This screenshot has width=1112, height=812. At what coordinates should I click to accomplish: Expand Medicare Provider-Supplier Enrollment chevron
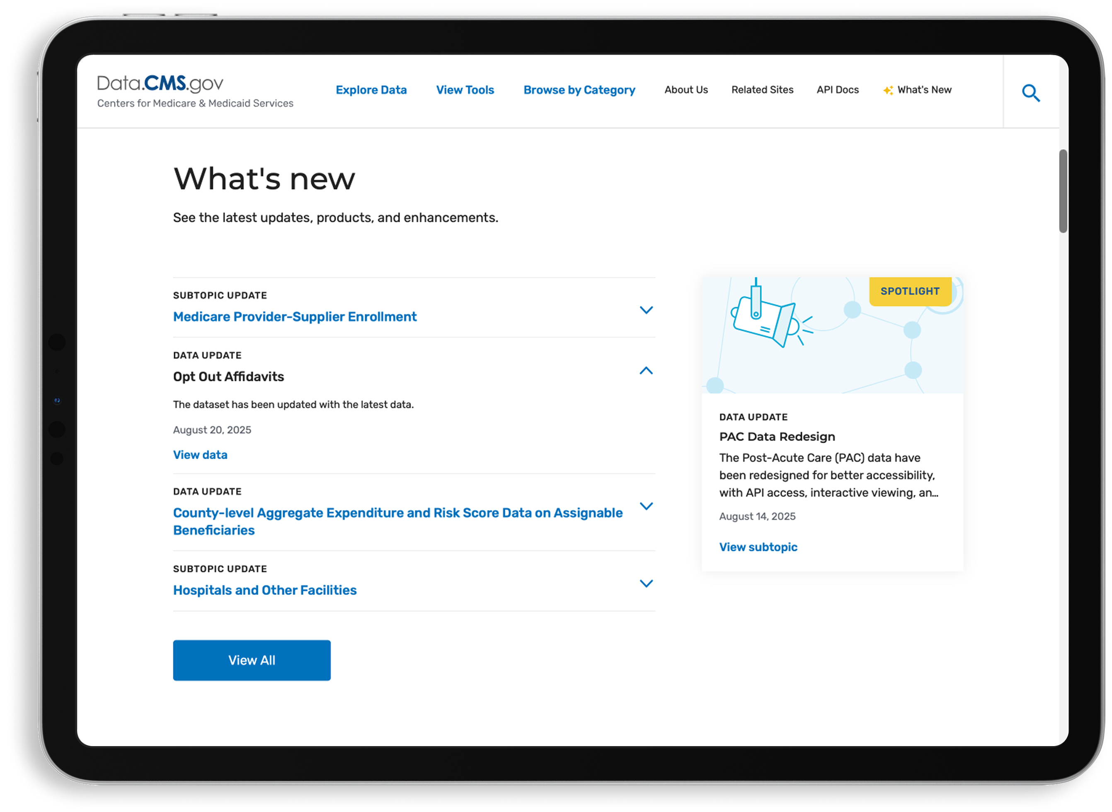pyautogui.click(x=646, y=310)
